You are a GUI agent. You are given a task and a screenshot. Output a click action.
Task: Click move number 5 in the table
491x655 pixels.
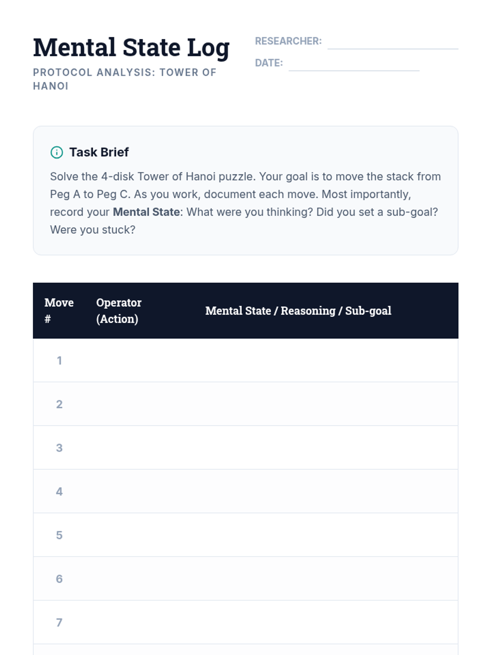(x=59, y=535)
